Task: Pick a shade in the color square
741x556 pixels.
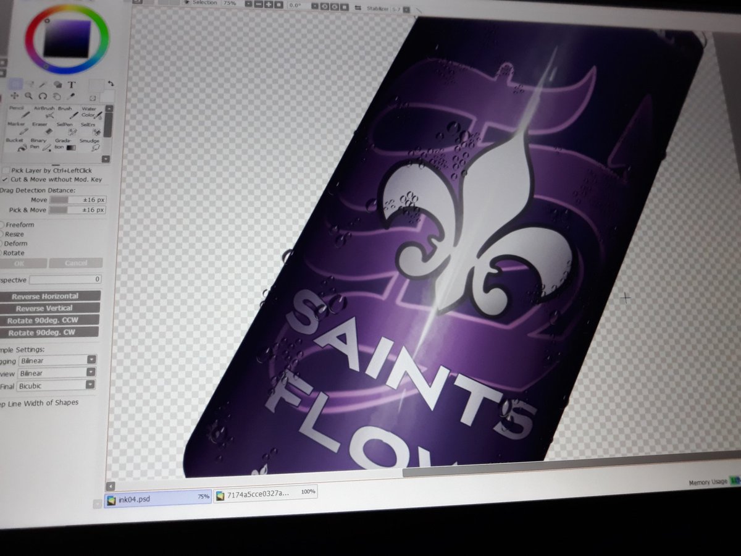Action: pyautogui.click(x=67, y=40)
